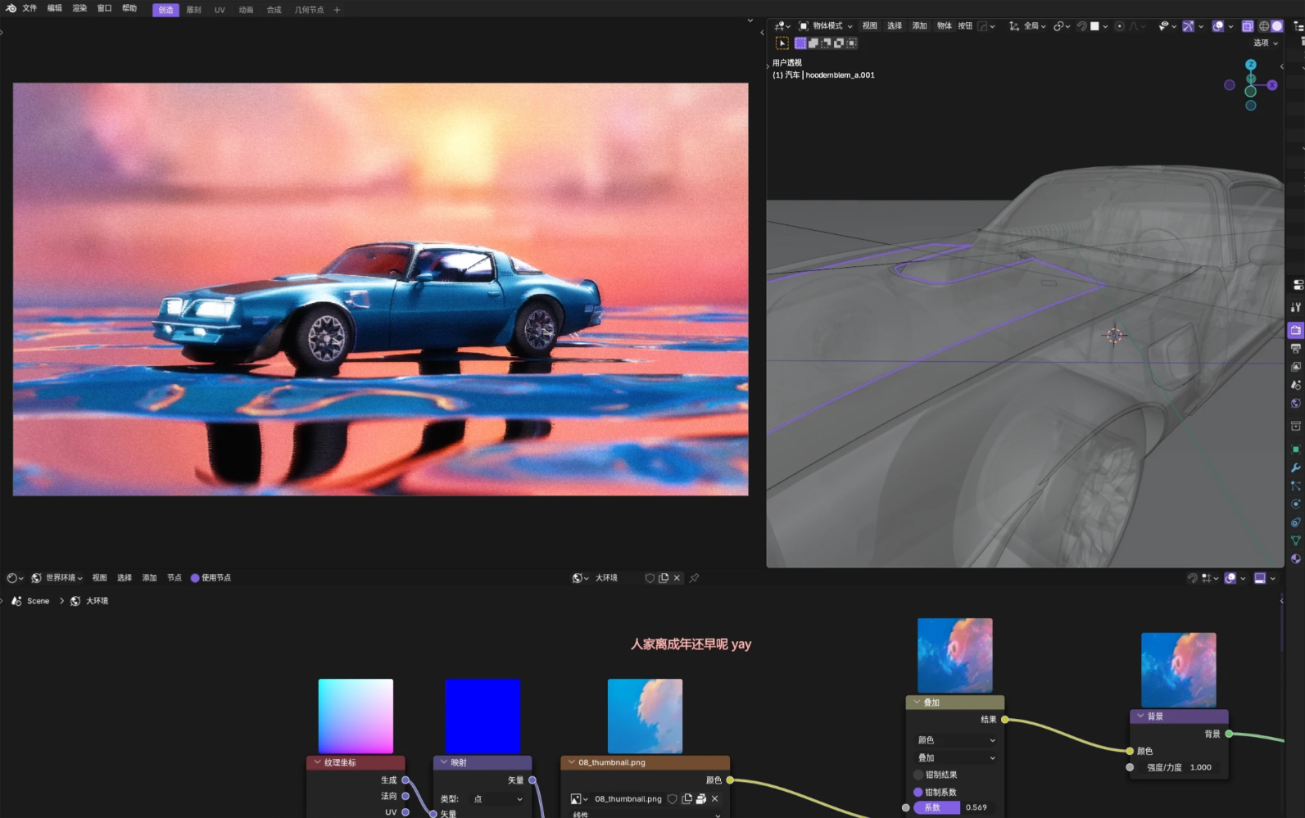
Task: Add a new workspace with plus icon
Action: point(337,10)
